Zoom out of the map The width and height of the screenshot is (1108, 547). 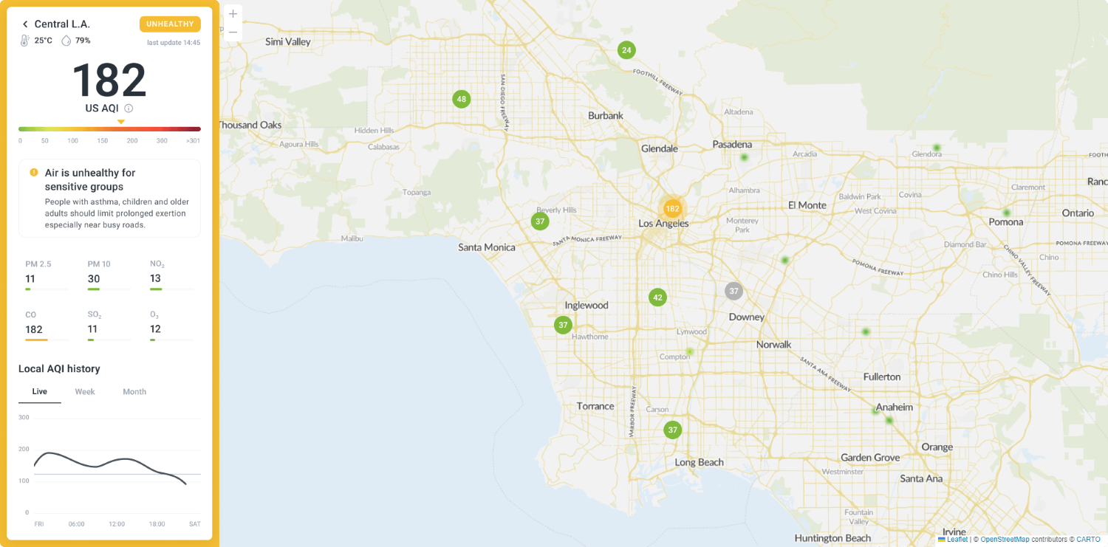point(233,32)
